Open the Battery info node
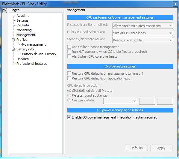 pos(25,49)
